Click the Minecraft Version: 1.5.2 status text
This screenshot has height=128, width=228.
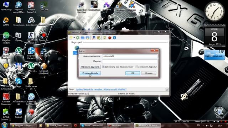79,94
